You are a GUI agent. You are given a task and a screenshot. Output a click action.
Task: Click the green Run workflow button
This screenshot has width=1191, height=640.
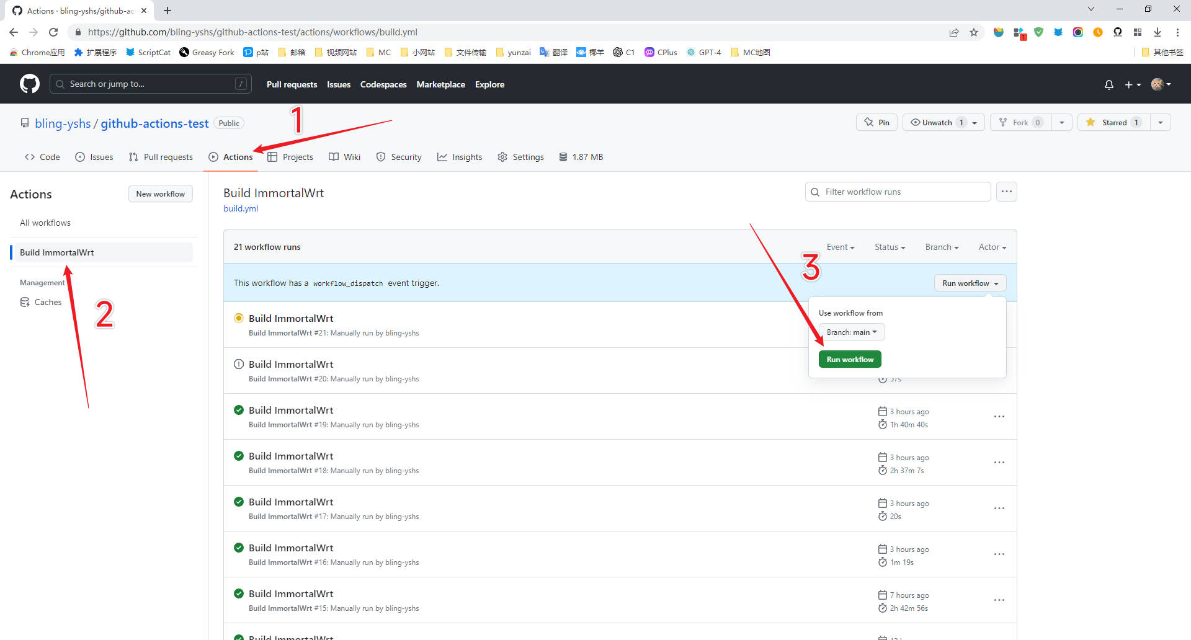(850, 359)
